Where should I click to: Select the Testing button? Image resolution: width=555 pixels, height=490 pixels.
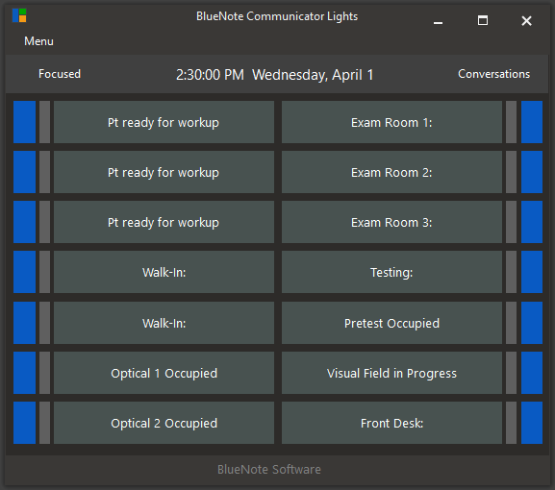pyautogui.click(x=391, y=272)
